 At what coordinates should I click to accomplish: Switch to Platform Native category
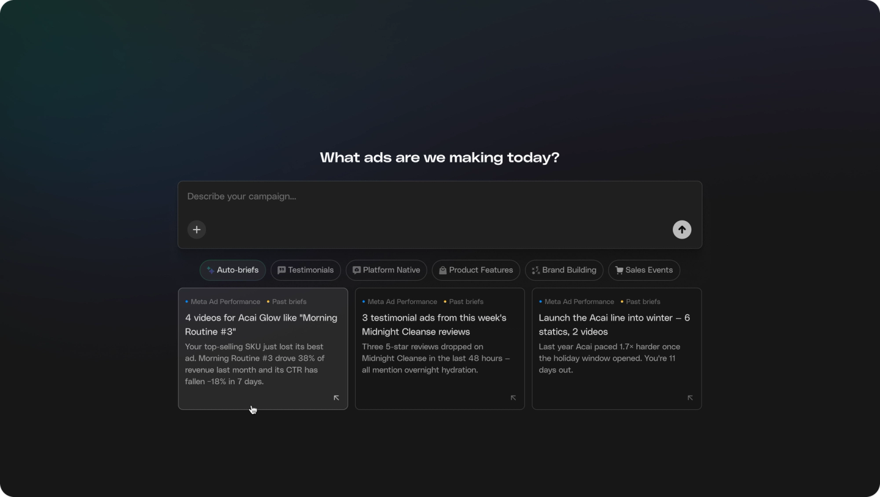coord(386,270)
